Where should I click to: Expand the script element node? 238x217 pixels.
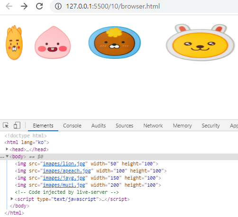pyautogui.click(x=12, y=199)
